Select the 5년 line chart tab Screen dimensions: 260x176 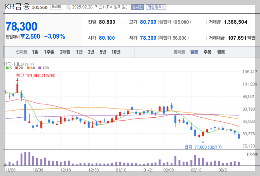103,52
